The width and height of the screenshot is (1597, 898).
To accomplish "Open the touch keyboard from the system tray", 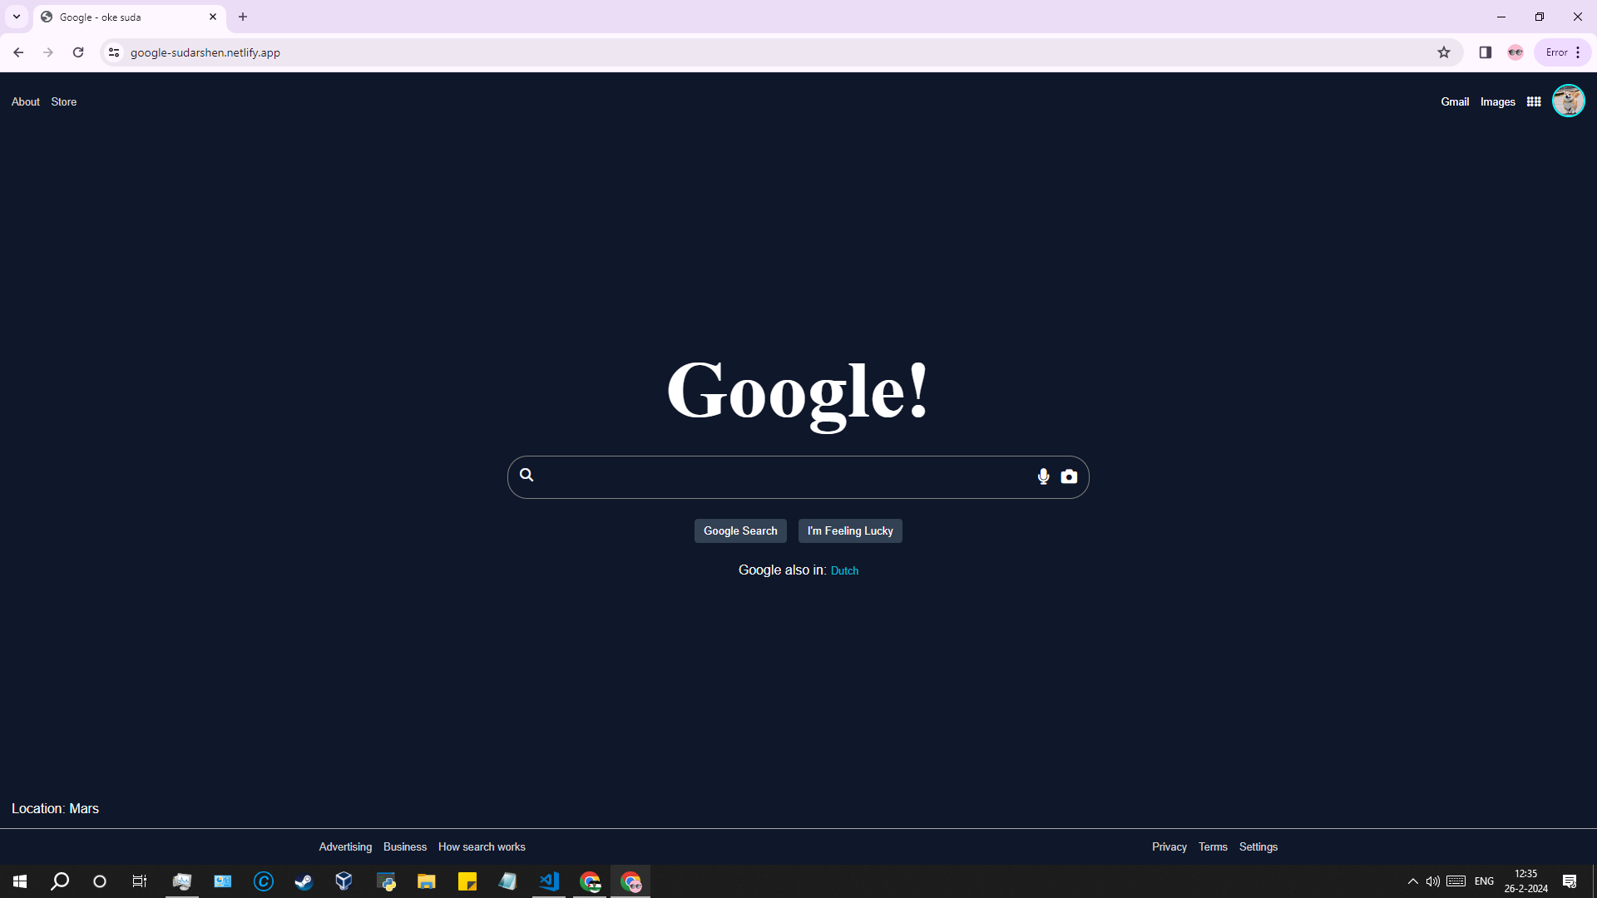I will (1456, 881).
